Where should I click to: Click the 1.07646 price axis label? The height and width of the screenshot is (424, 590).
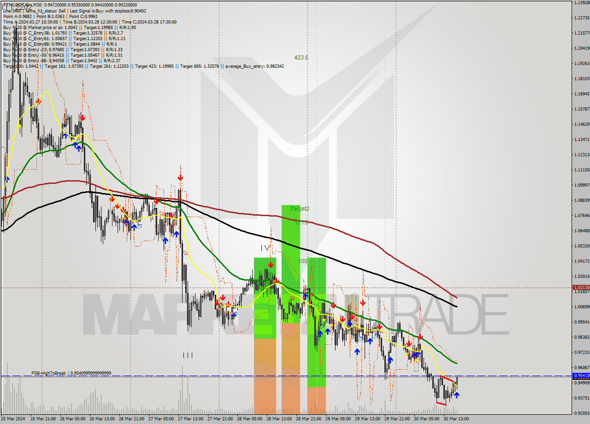(x=582, y=216)
